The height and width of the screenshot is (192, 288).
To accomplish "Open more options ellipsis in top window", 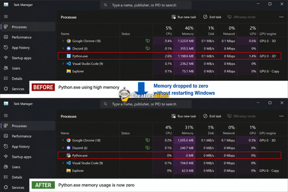I will 281,17.
